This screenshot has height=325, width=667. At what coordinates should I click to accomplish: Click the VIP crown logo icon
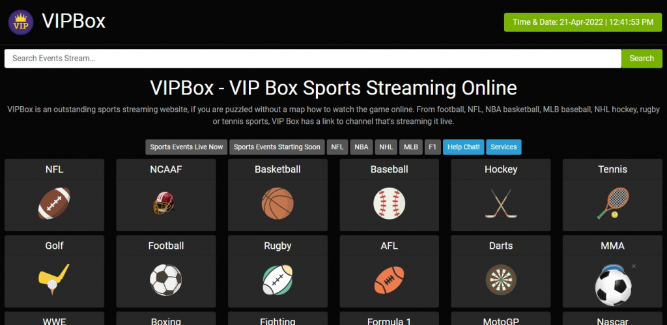click(x=21, y=22)
